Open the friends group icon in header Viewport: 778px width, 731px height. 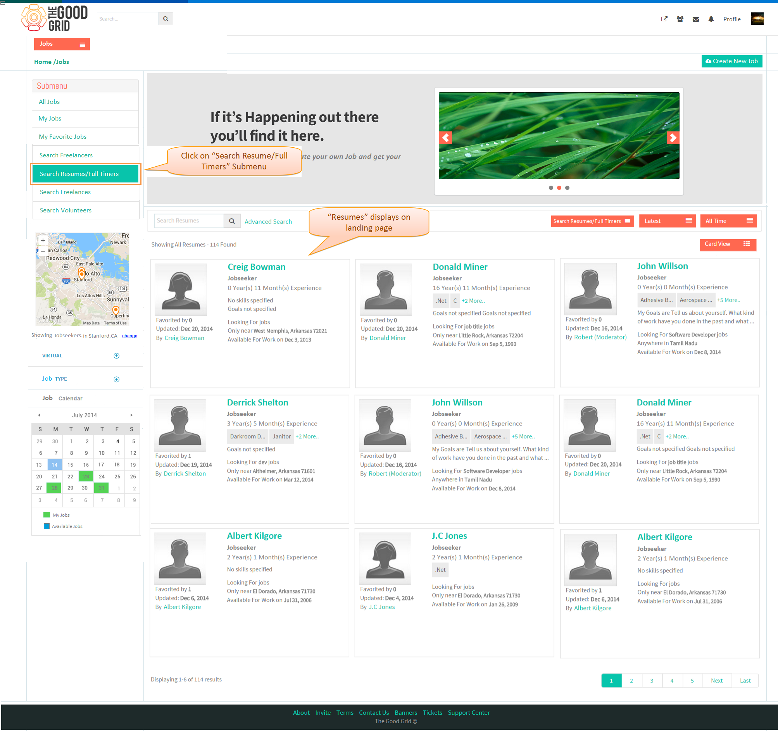pos(680,19)
